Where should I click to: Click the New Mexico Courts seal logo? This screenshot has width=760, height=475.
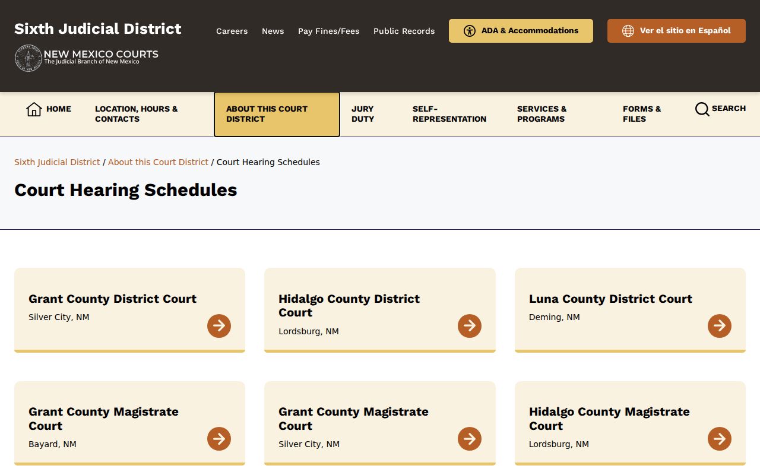[28, 58]
